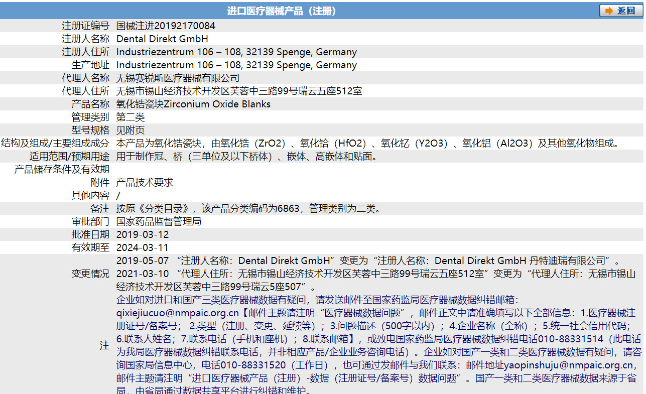Select attachment value 产品技术要求

coord(145,182)
